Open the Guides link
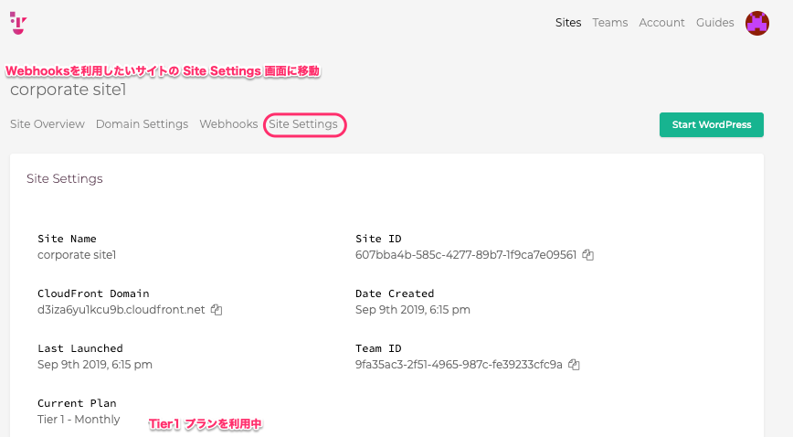The image size is (793, 437). click(714, 23)
